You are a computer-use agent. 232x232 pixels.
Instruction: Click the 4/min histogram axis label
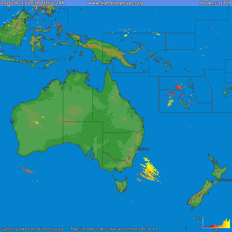click(197, 218)
